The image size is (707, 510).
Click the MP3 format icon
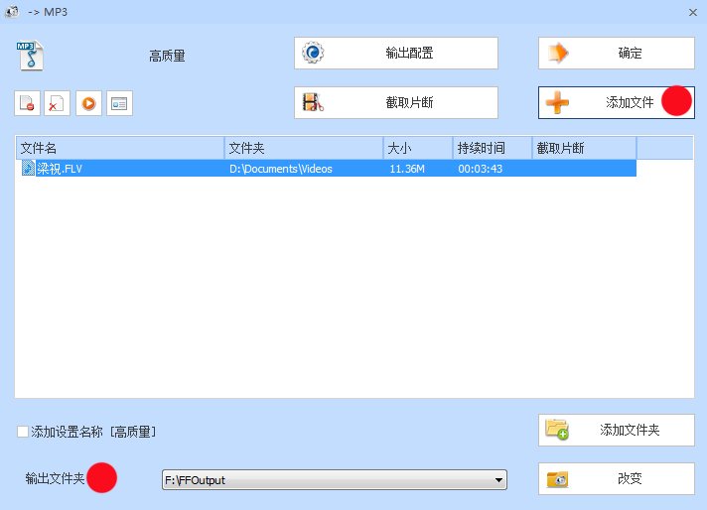pos(30,56)
